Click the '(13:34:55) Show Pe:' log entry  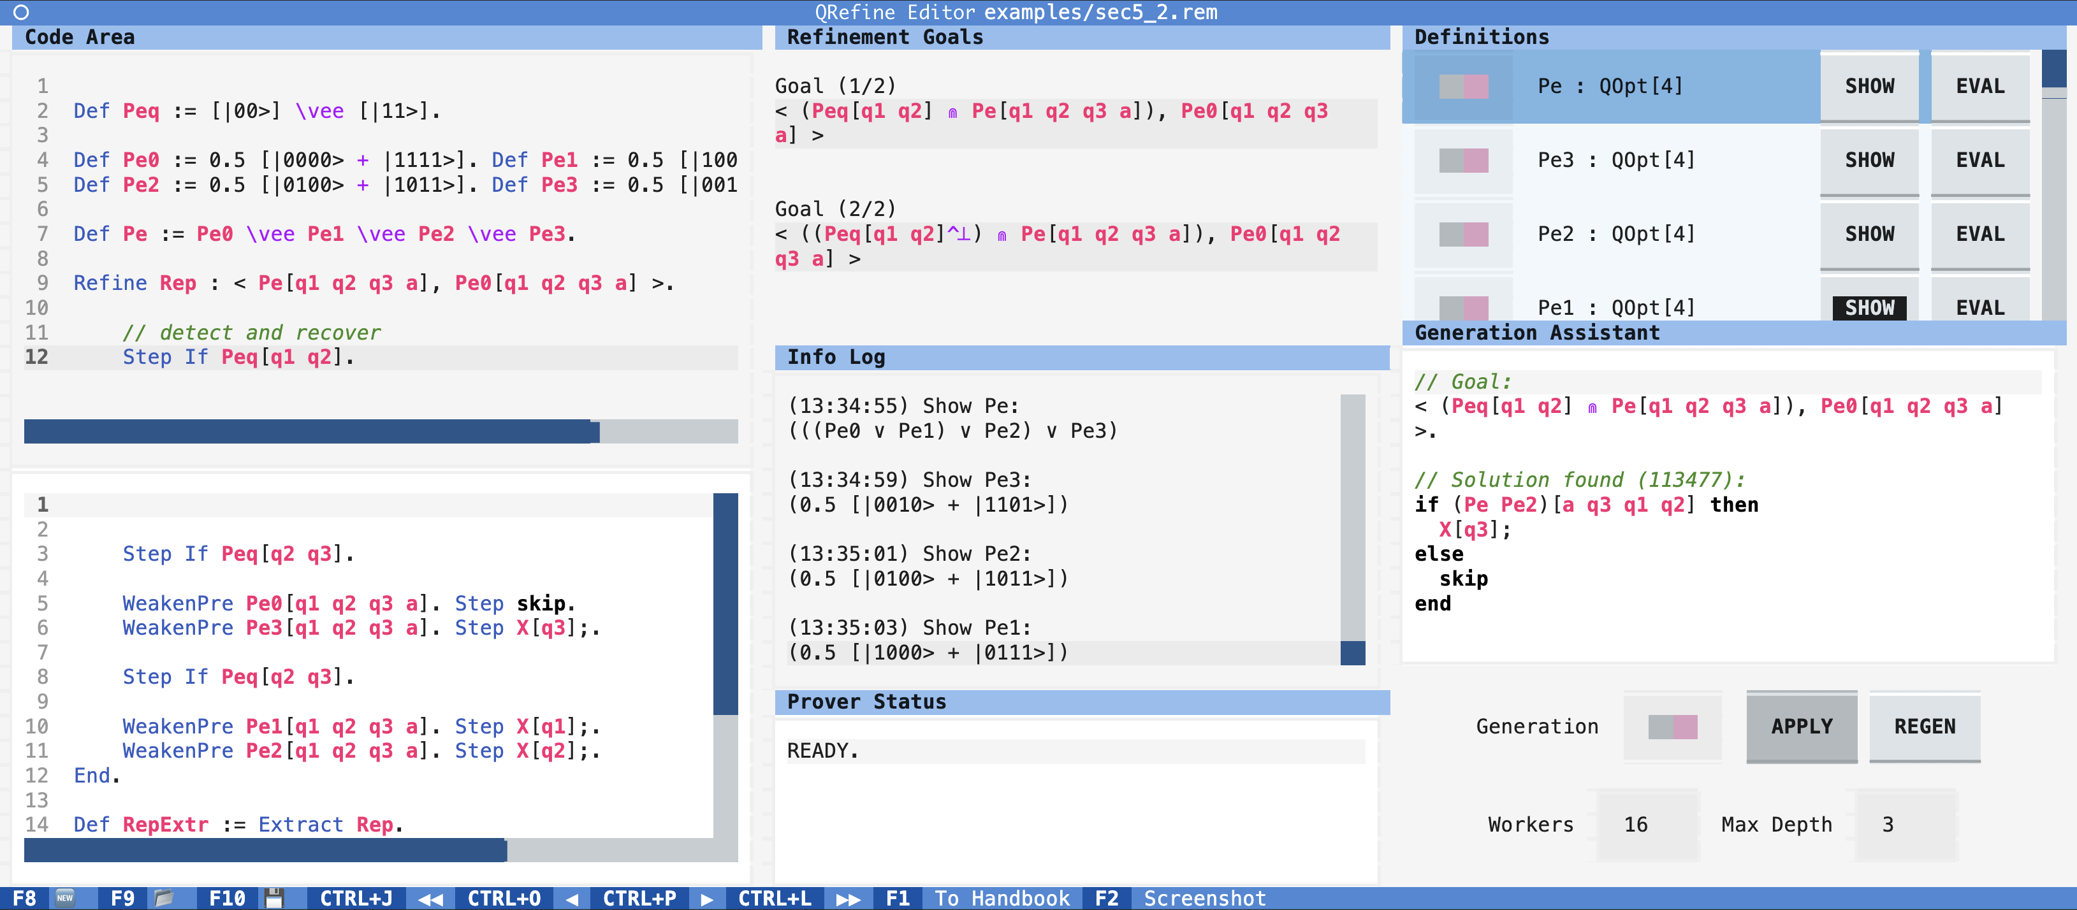pyautogui.click(x=904, y=406)
